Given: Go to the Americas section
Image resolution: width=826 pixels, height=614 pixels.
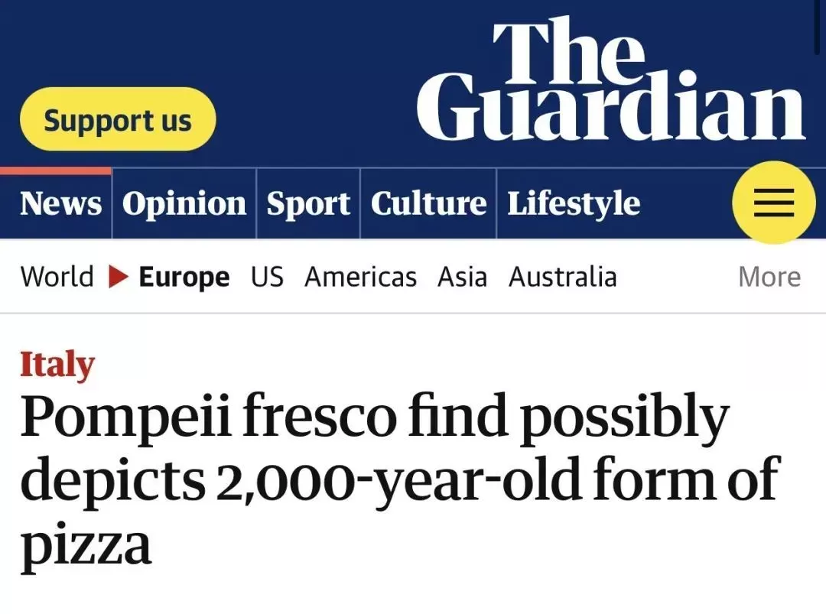Looking at the screenshot, I should pyautogui.click(x=361, y=277).
